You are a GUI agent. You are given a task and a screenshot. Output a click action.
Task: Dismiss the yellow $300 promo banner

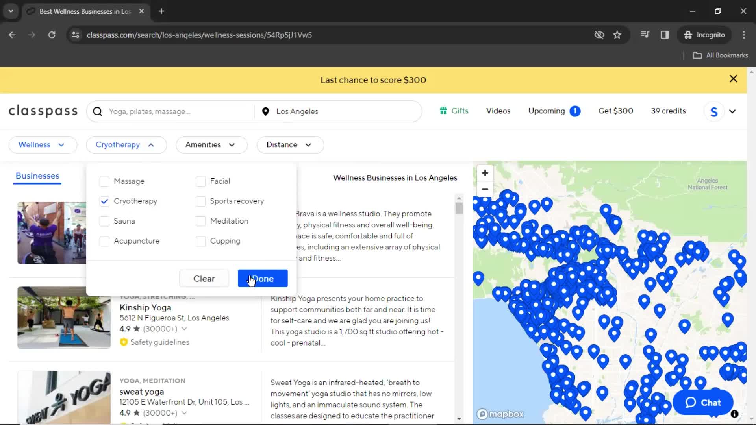click(733, 79)
